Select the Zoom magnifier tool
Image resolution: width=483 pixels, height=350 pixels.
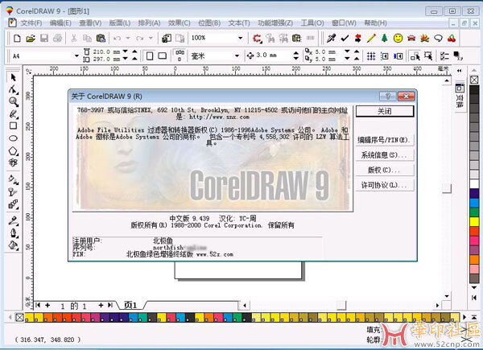coord(13,101)
